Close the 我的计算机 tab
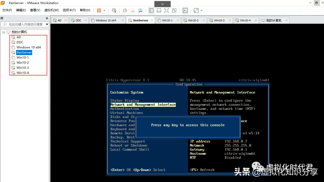Viewport: 324px width, 182px height. (286, 20)
